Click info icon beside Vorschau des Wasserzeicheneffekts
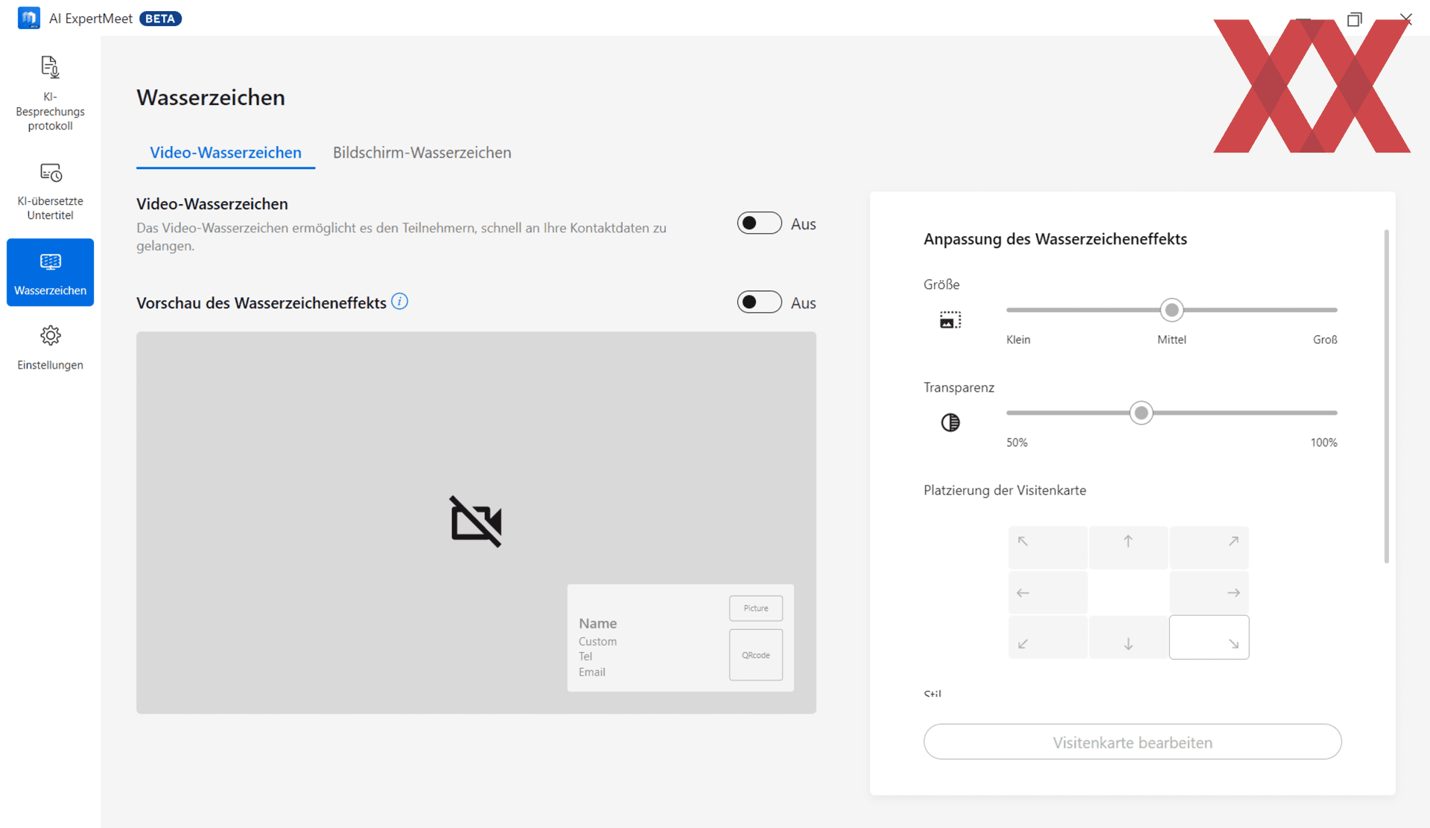Screen dimensions: 1430x828 [x=399, y=302]
